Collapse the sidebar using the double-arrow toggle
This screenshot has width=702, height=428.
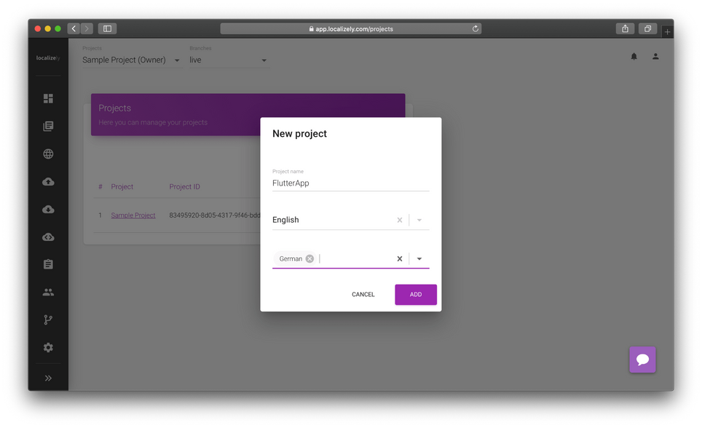pos(48,378)
